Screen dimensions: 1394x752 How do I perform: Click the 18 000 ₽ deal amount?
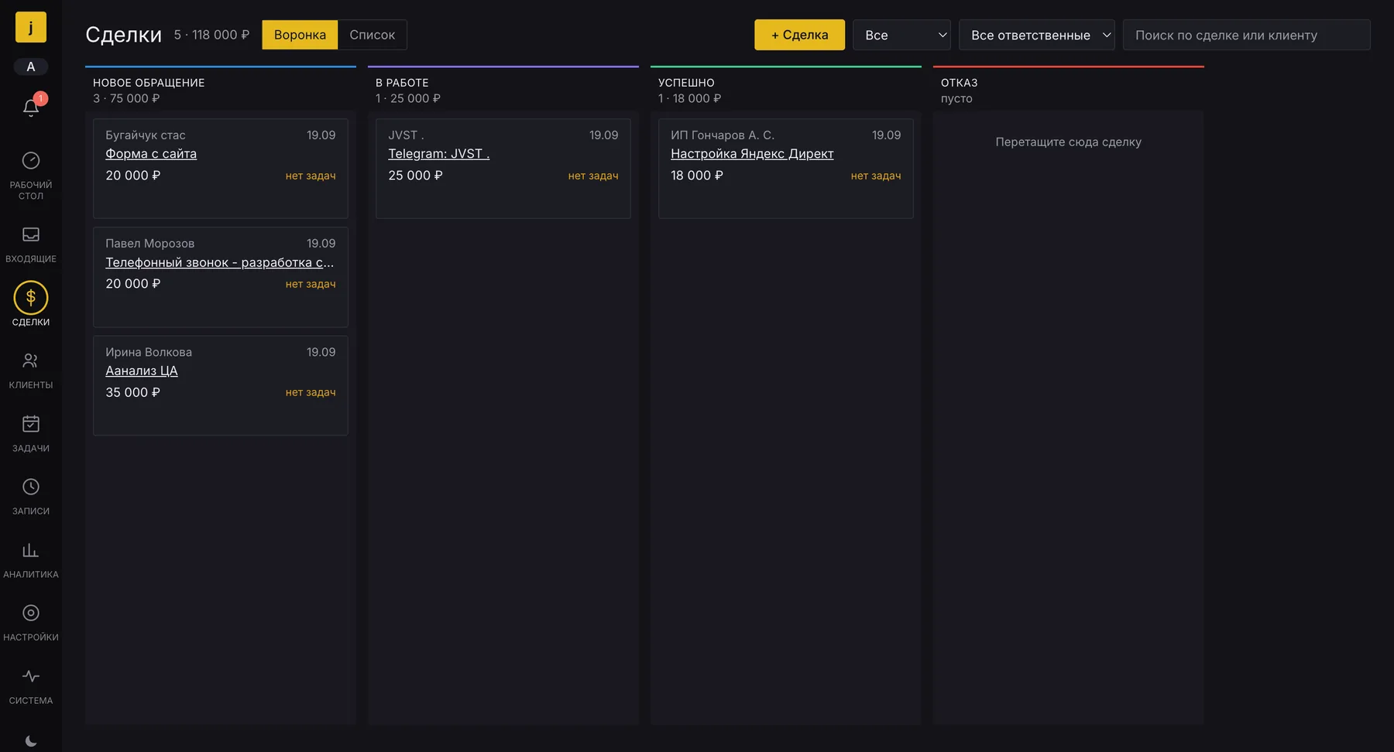(x=697, y=176)
